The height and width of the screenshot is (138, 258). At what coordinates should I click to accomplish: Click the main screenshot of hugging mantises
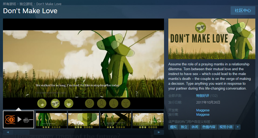[83, 64]
